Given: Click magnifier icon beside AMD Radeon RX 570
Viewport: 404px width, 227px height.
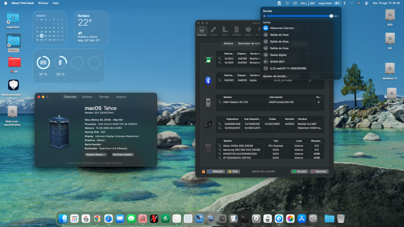Looking at the screenshot, I should [x=220, y=102].
